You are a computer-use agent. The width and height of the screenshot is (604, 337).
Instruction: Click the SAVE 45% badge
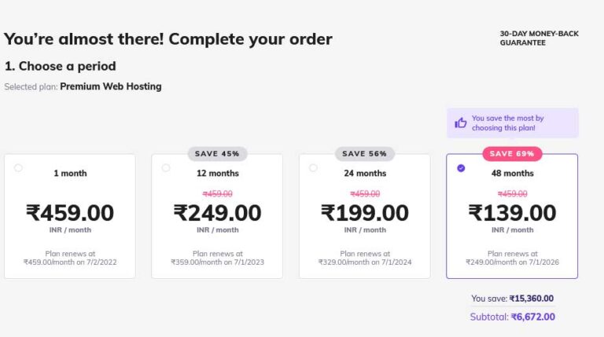point(217,154)
